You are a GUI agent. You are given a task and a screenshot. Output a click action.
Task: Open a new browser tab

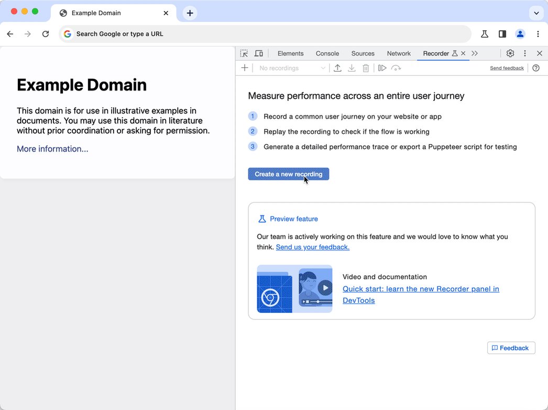tap(190, 13)
